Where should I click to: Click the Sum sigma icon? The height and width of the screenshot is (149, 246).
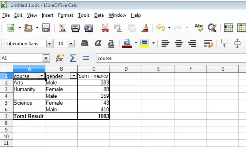click(x=73, y=58)
